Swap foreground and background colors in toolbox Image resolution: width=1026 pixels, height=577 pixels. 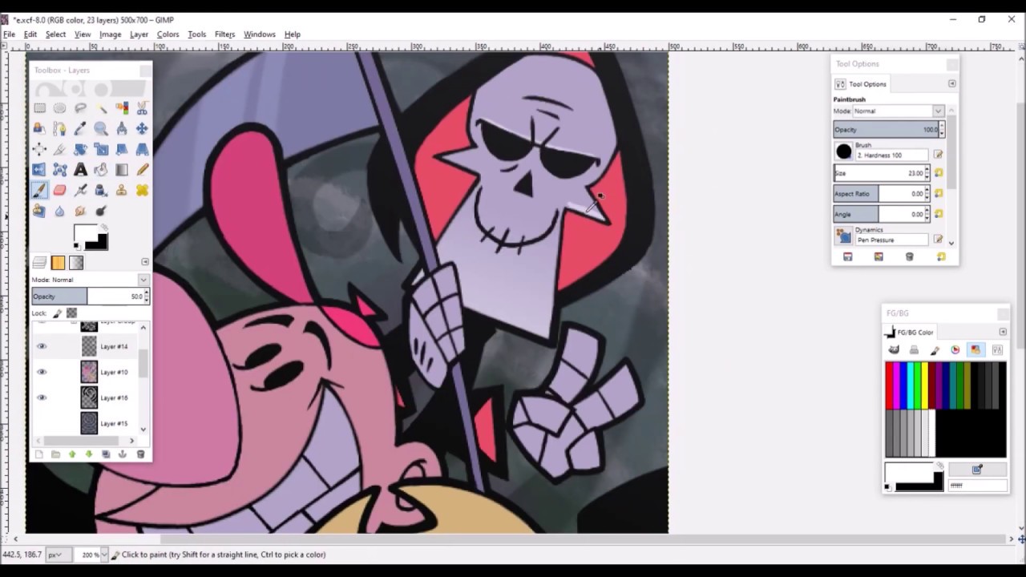tap(103, 228)
